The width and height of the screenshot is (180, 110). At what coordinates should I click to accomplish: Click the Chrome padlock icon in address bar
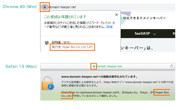point(45,7)
